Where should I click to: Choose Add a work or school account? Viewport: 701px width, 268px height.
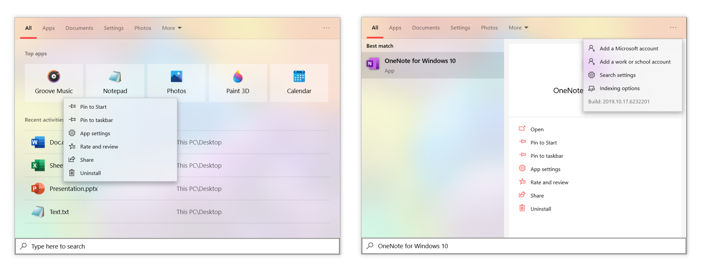point(632,62)
